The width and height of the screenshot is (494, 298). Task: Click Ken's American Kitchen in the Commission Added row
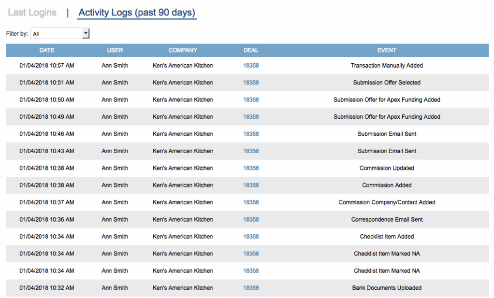[183, 185]
